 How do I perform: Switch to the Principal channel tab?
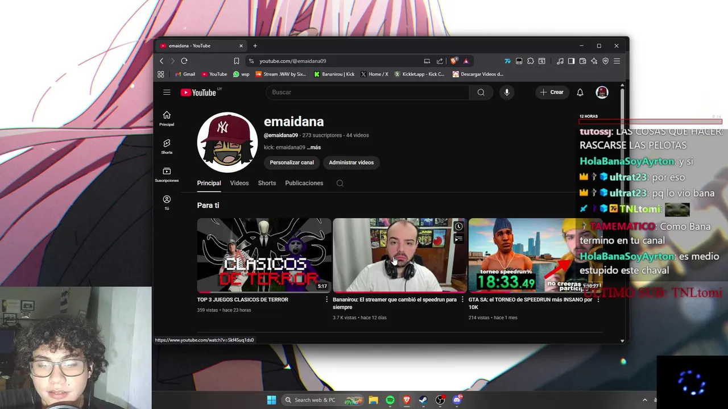pyautogui.click(x=209, y=183)
